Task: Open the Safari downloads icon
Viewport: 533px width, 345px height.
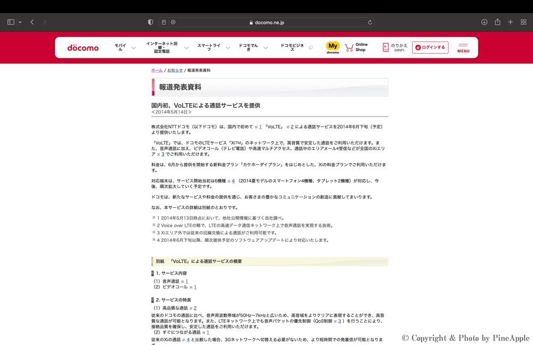Action: (x=484, y=22)
